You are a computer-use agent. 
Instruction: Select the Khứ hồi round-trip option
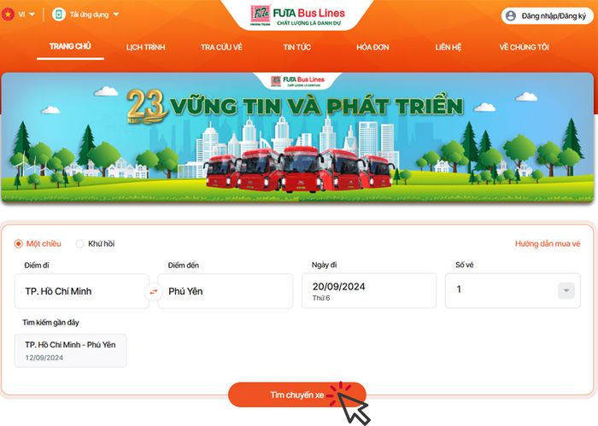point(79,243)
